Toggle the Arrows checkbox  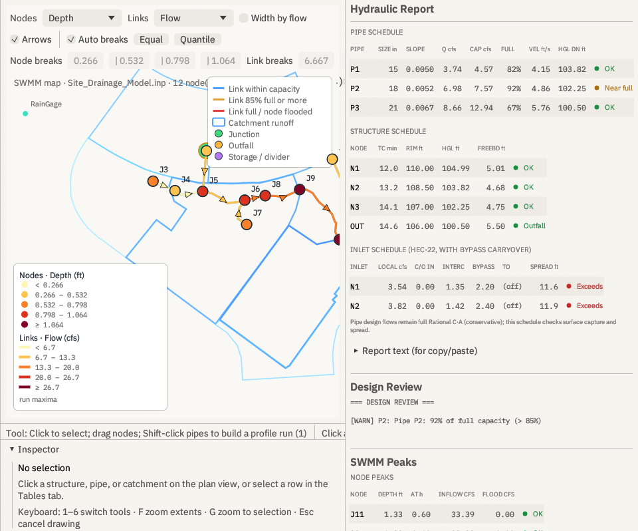(15, 39)
